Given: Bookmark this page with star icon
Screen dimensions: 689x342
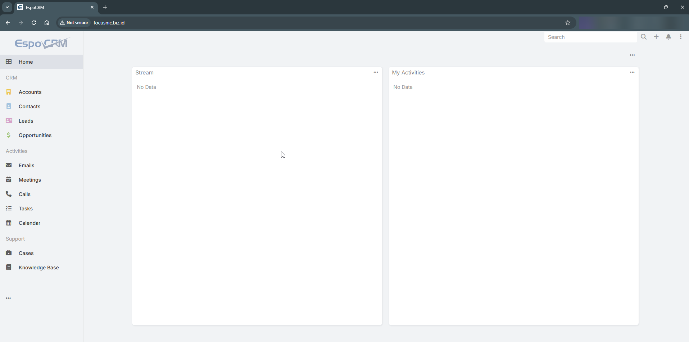Looking at the screenshot, I should click(x=568, y=23).
